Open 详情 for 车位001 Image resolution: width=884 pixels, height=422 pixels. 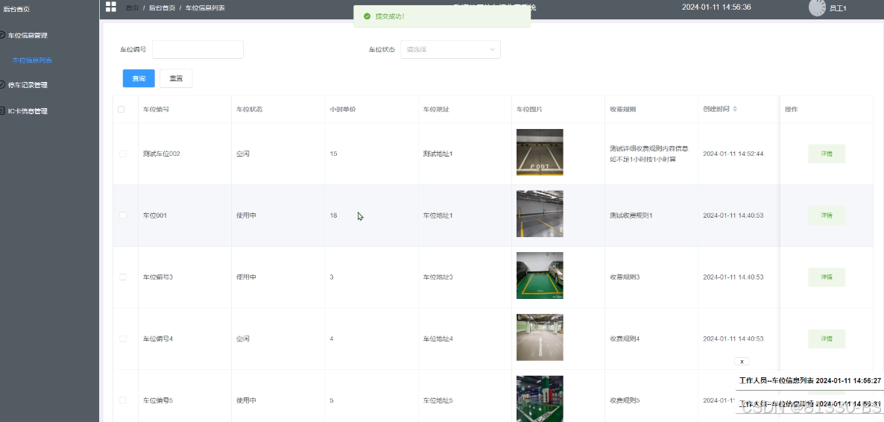coord(827,215)
